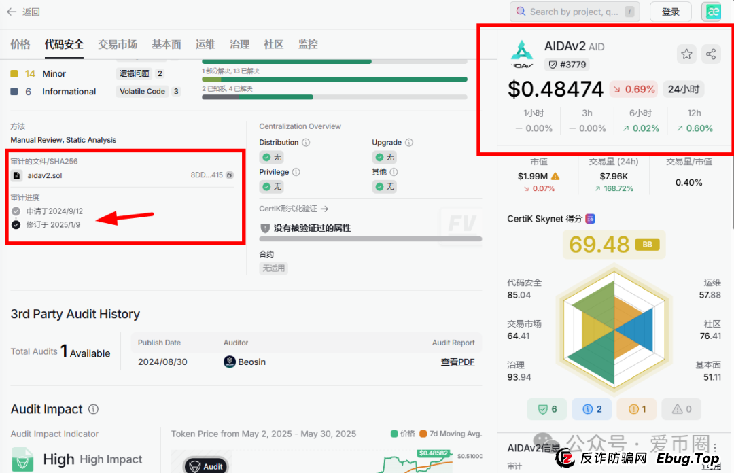The width and height of the screenshot is (734, 473).
Task: Click the Distribution info icon
Action: (x=306, y=142)
